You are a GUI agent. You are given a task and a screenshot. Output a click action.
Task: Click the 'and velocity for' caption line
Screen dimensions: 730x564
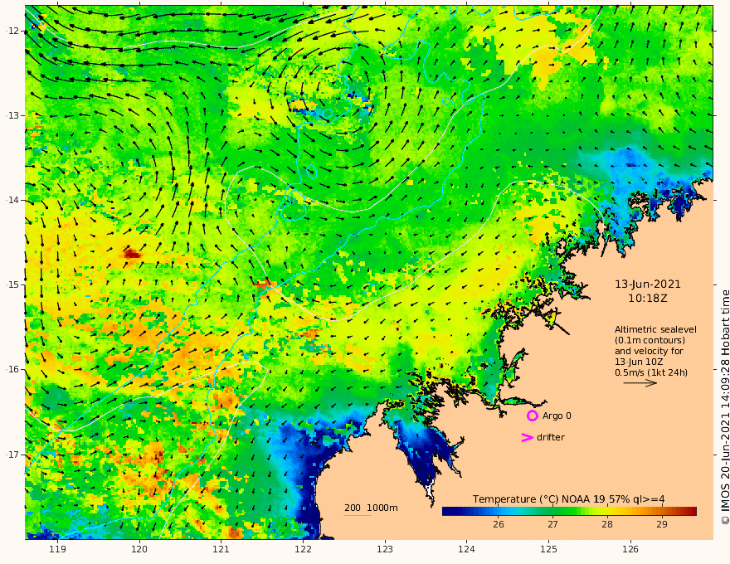pyautogui.click(x=649, y=351)
